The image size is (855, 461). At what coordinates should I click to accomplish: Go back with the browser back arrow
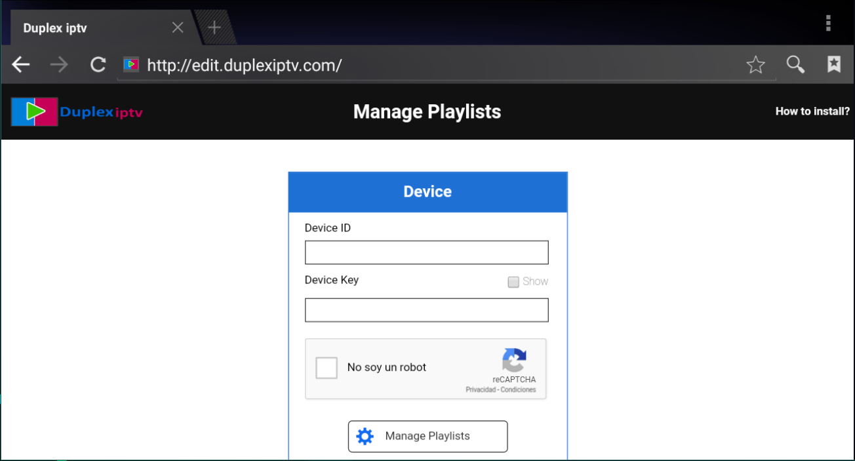(x=21, y=64)
